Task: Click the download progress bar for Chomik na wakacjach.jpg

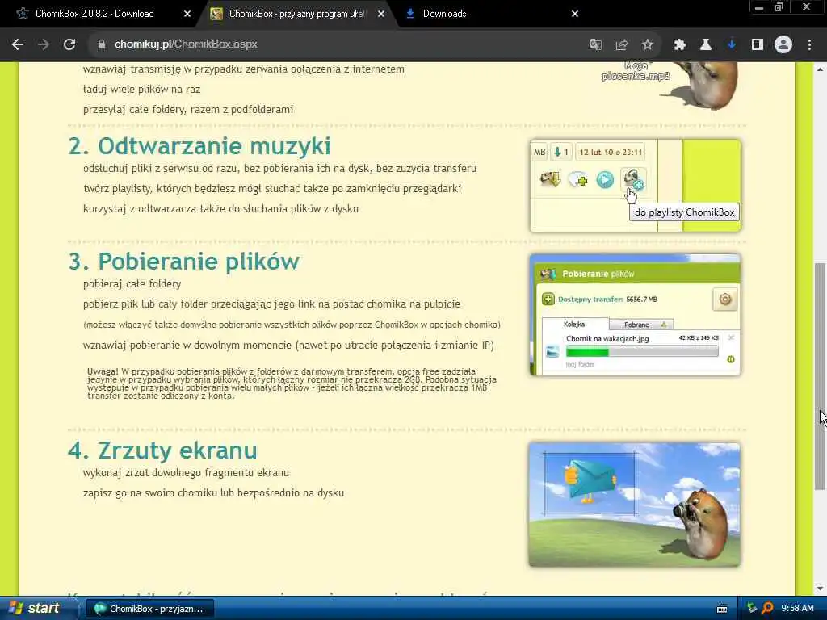Action: coord(642,352)
